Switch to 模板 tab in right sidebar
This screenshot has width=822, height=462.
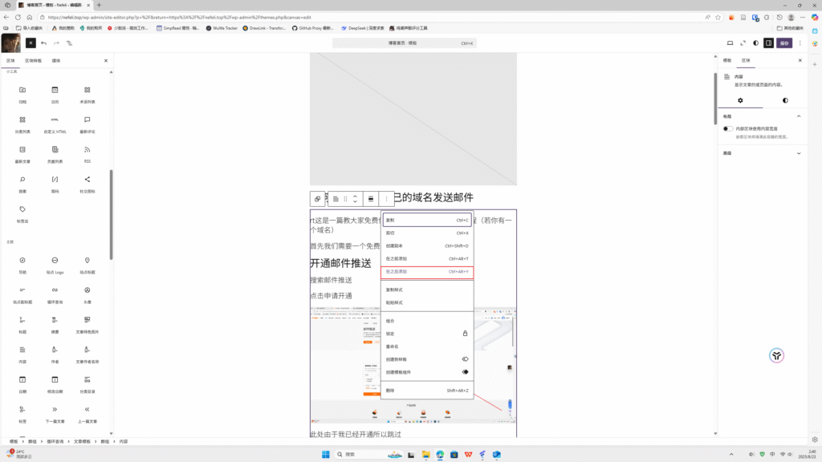[727, 61]
